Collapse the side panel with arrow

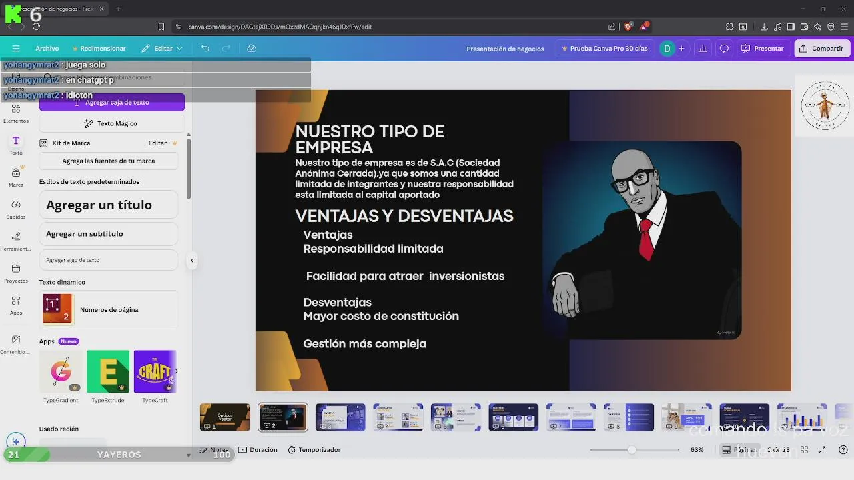(x=191, y=261)
